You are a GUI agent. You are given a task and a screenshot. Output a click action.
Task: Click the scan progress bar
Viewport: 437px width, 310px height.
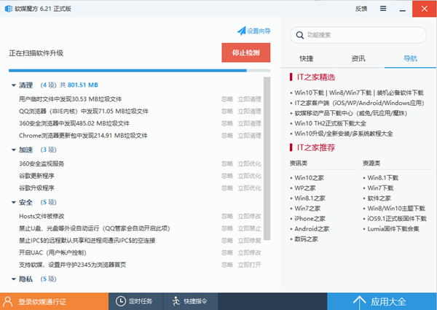pos(139,71)
